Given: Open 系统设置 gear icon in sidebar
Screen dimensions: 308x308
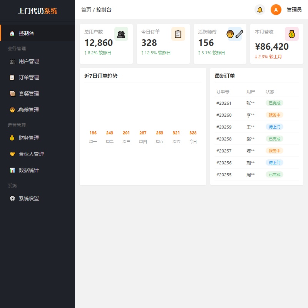Looking at the screenshot, I should 12,198.
